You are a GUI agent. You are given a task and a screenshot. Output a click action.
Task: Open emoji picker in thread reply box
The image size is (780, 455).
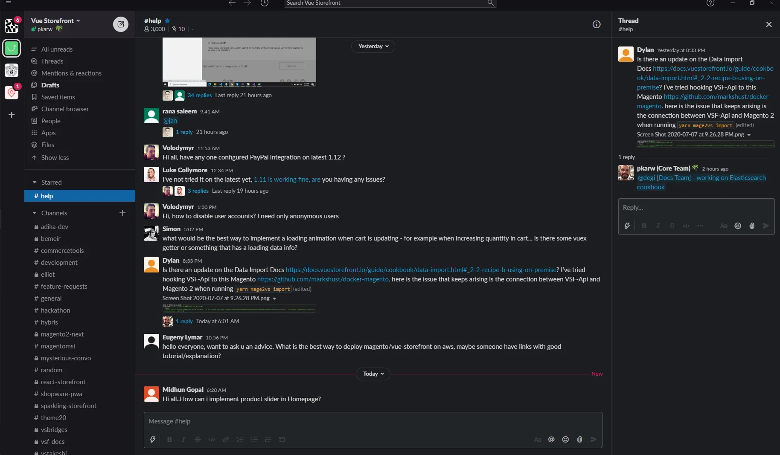tap(738, 226)
